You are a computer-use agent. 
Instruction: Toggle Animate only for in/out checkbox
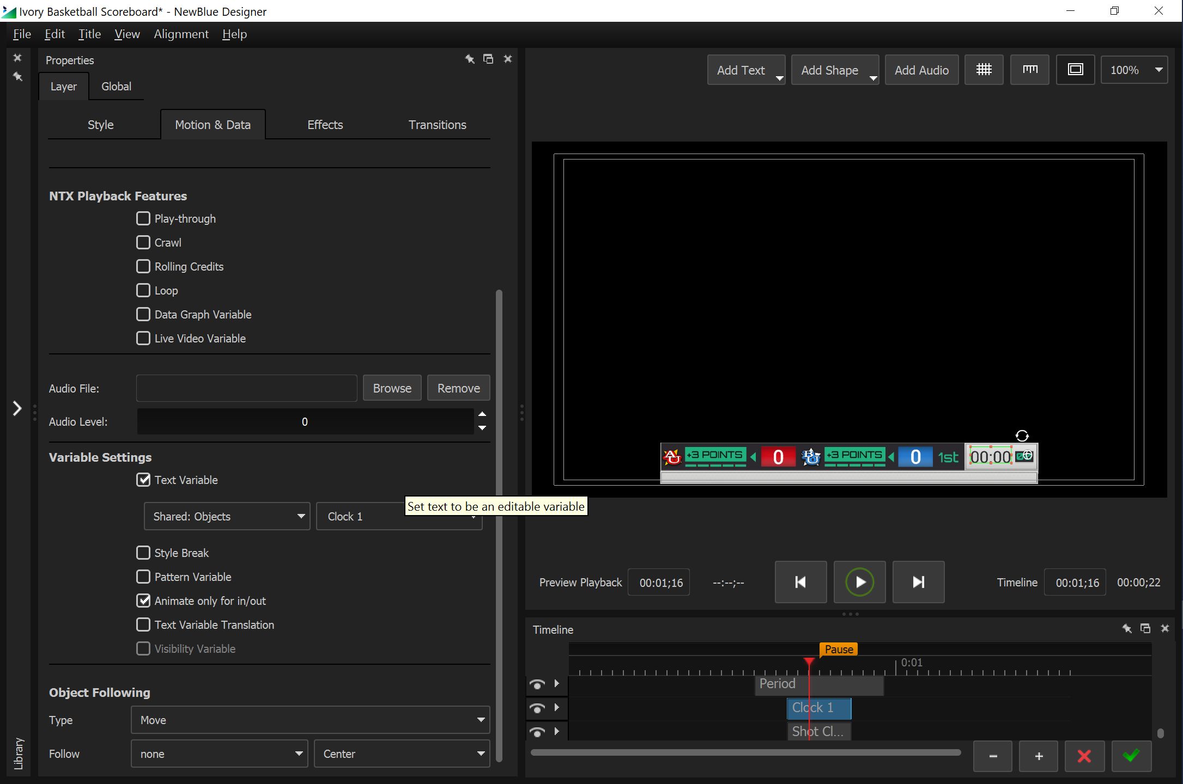(142, 600)
